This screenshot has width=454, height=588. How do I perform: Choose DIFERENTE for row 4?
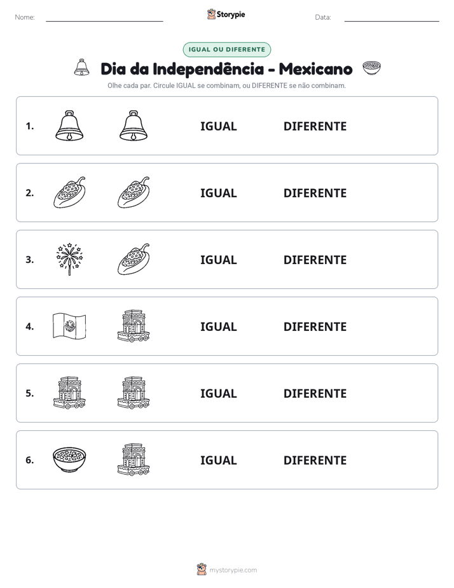pyautogui.click(x=315, y=326)
